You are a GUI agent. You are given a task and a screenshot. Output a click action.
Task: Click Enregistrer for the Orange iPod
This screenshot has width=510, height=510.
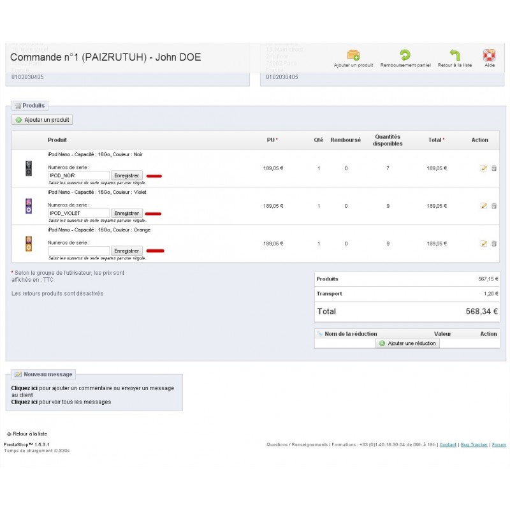(127, 251)
